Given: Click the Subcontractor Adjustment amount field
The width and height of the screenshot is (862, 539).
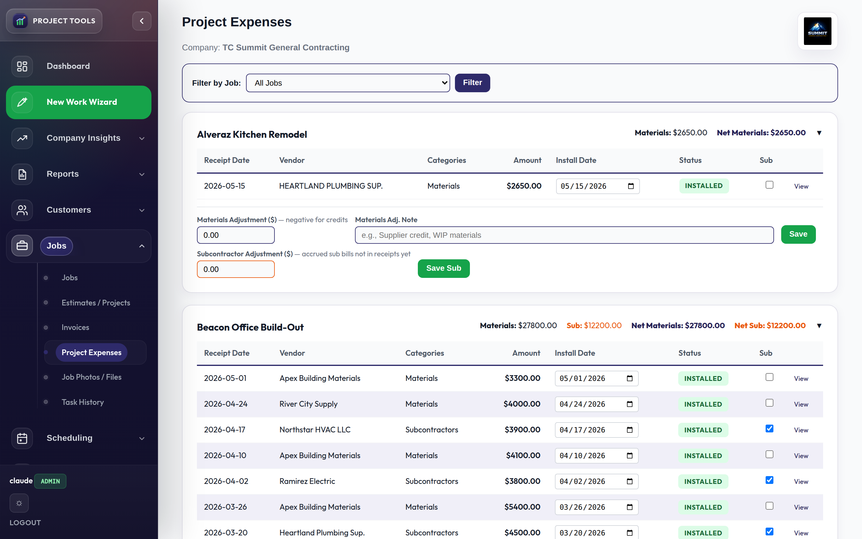Looking at the screenshot, I should [236, 269].
